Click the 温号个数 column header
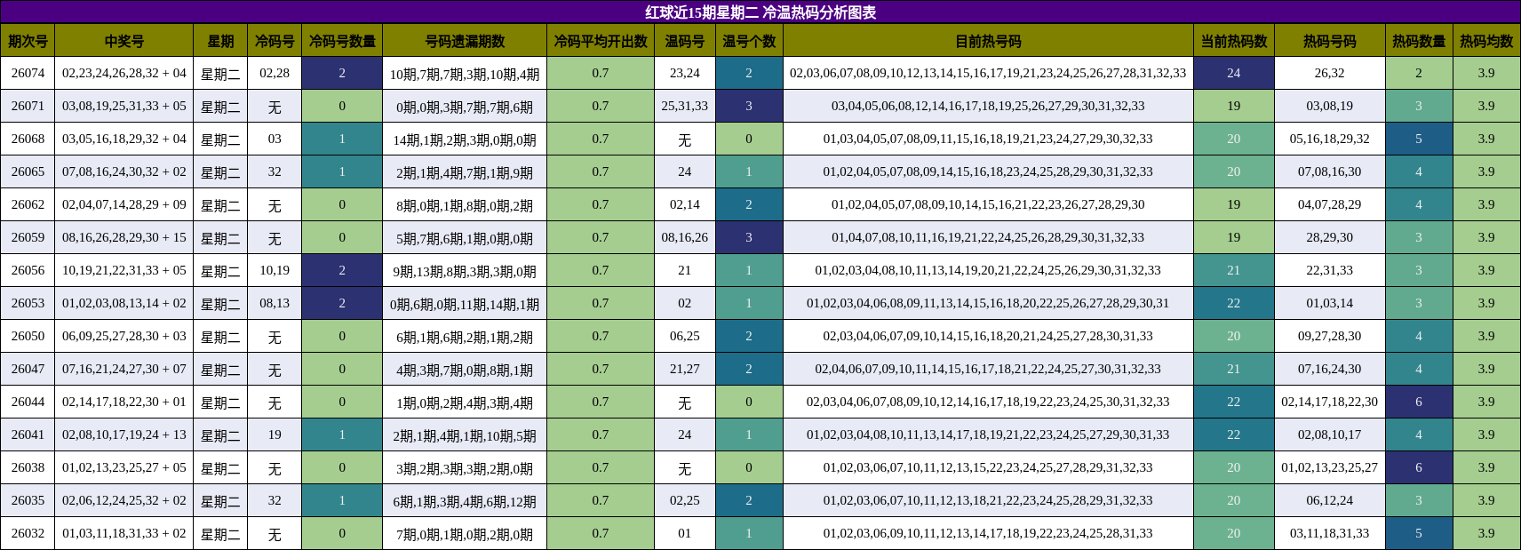 pos(749,41)
